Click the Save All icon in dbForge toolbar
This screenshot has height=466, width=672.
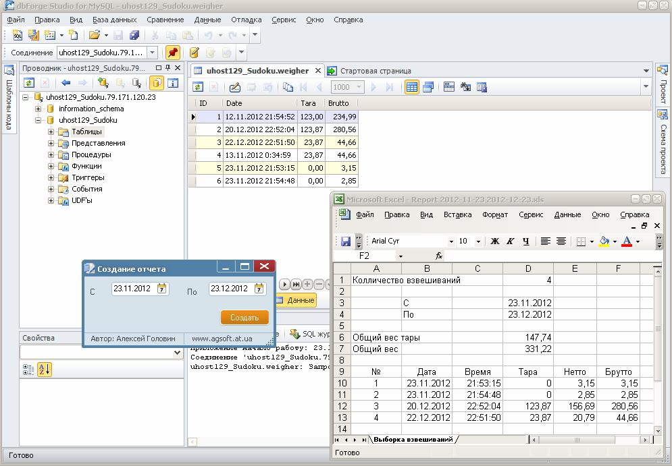[134, 35]
